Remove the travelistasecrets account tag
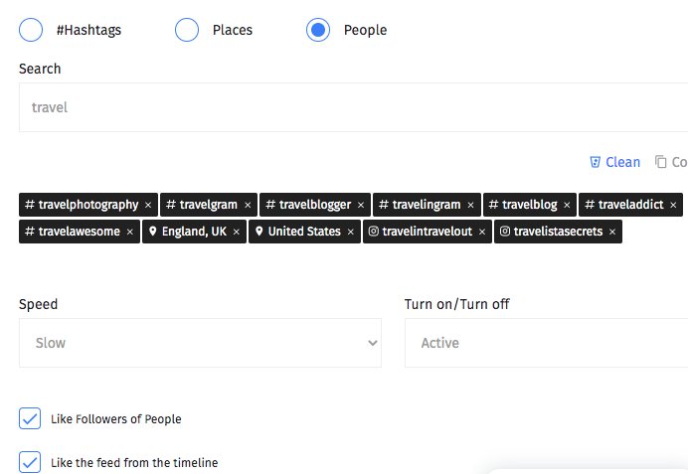This screenshot has height=474, width=688. pos(612,232)
